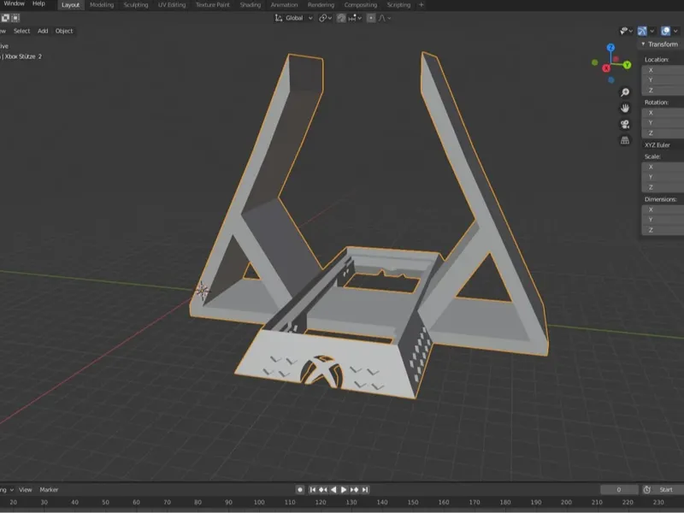Click the pan view hand icon
The height and width of the screenshot is (513, 684).
(625, 109)
